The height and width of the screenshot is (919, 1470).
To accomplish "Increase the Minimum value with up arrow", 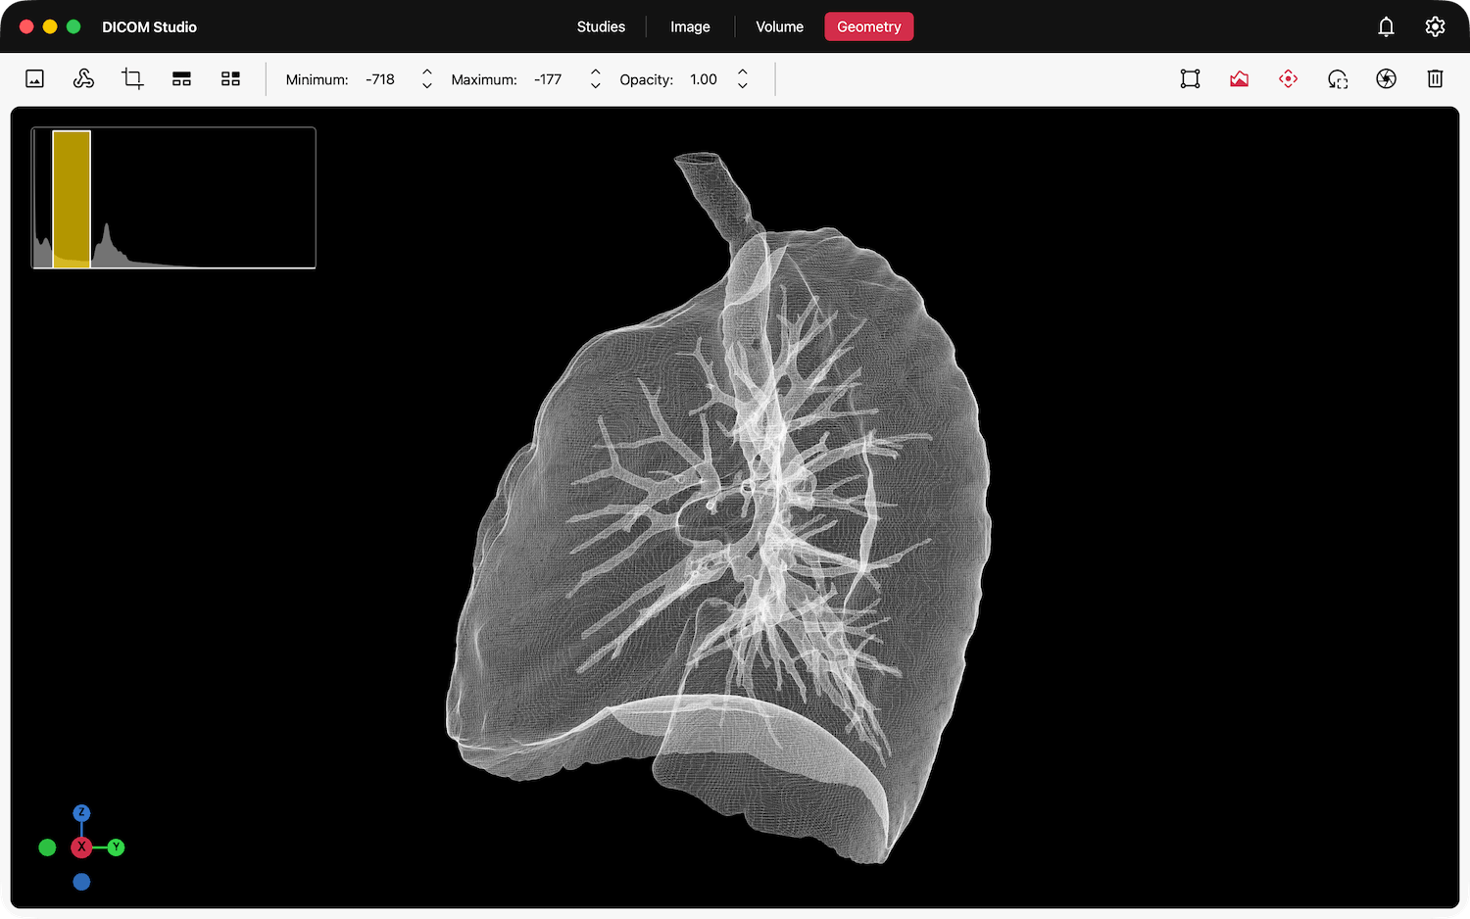I will [x=426, y=73].
